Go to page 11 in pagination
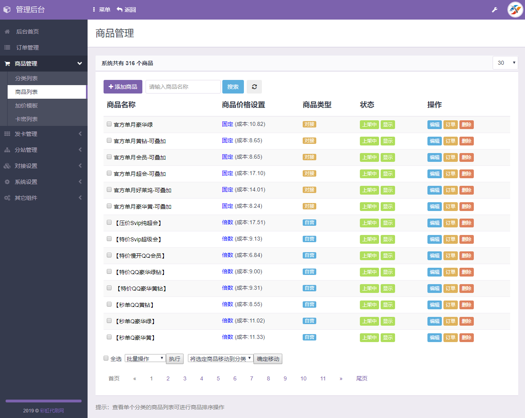Screen dimensions: 525x418 (323, 378)
